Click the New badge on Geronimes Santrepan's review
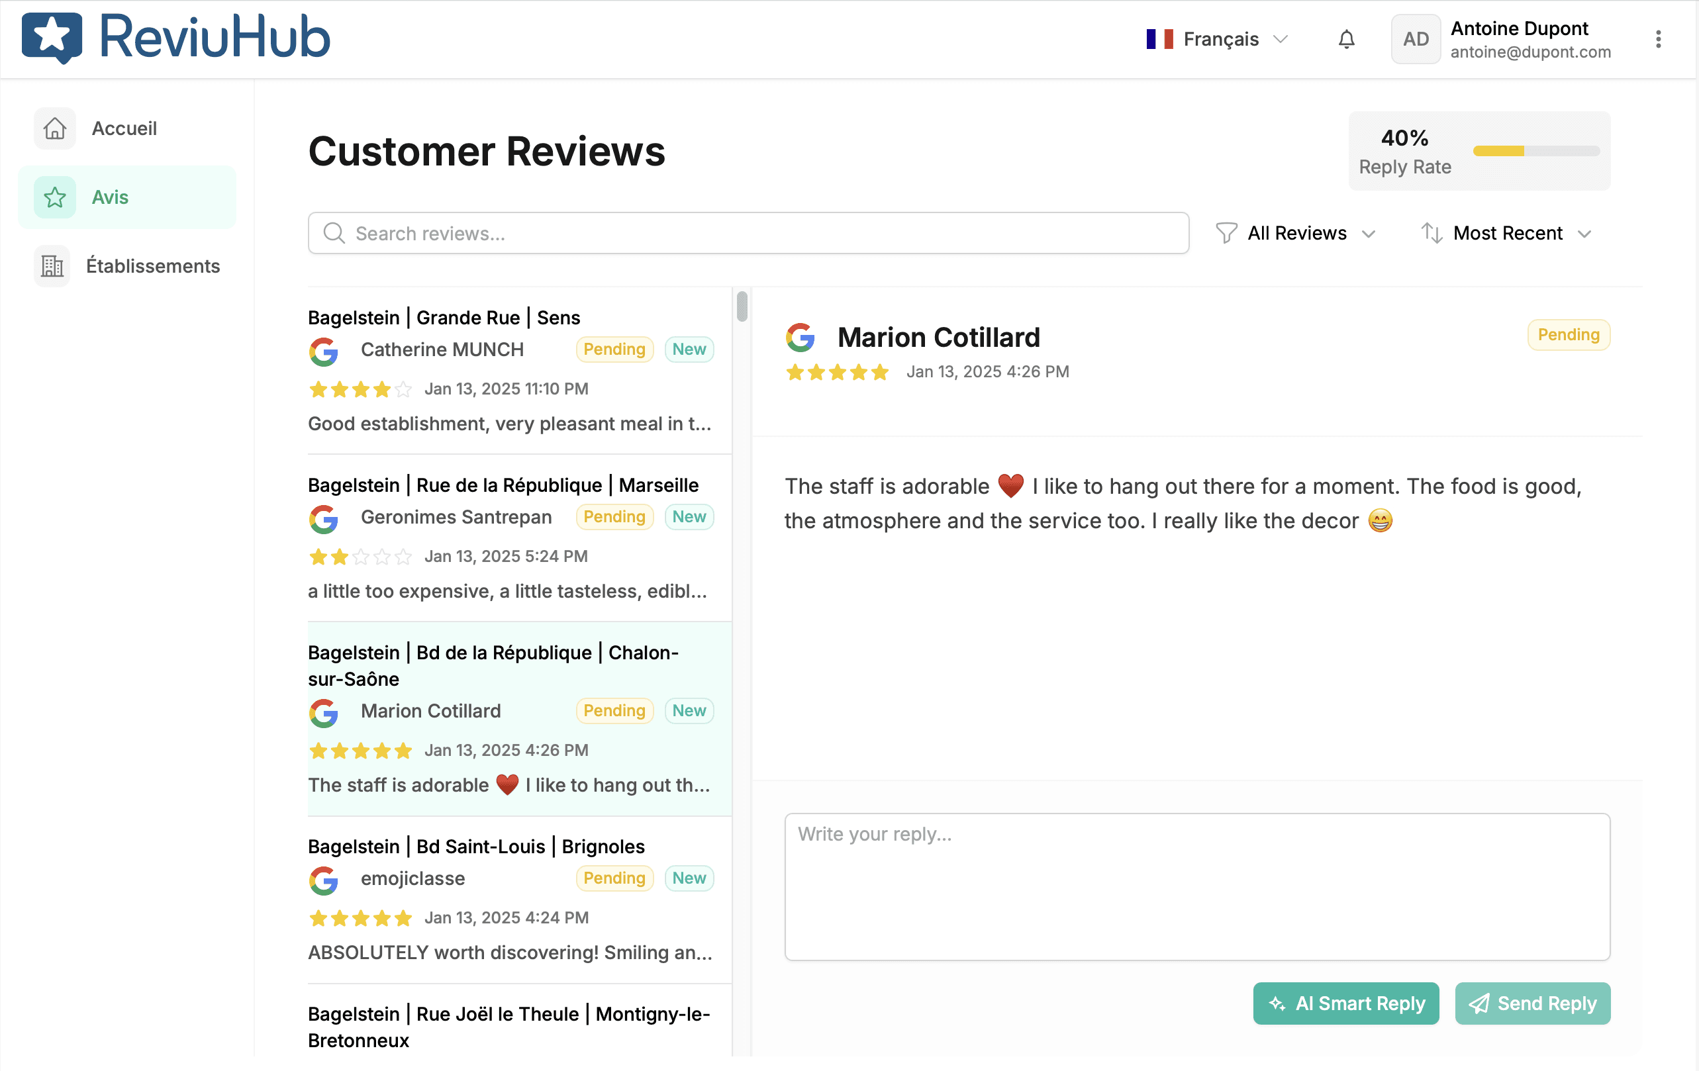The height and width of the screenshot is (1071, 1699). (689, 516)
